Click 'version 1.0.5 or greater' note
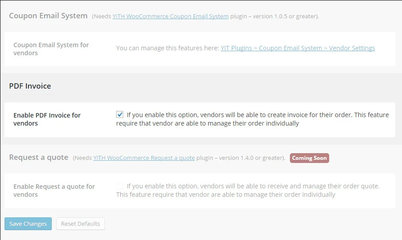402x240 pixels. tap(285, 16)
